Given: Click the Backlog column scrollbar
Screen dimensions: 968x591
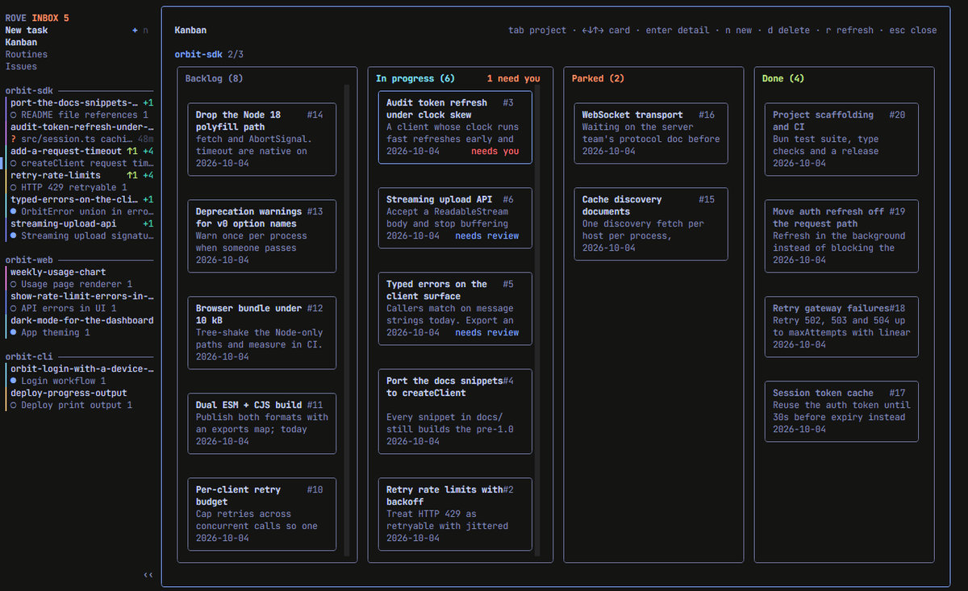Looking at the screenshot, I should [347, 321].
